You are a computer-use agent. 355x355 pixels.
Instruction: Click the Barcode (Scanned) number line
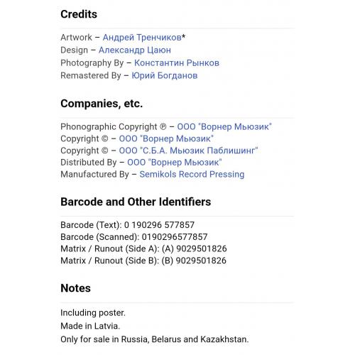click(x=134, y=236)
